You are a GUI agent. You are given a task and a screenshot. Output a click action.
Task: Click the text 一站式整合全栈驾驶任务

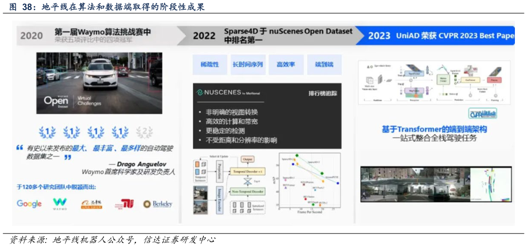[x=434, y=138]
